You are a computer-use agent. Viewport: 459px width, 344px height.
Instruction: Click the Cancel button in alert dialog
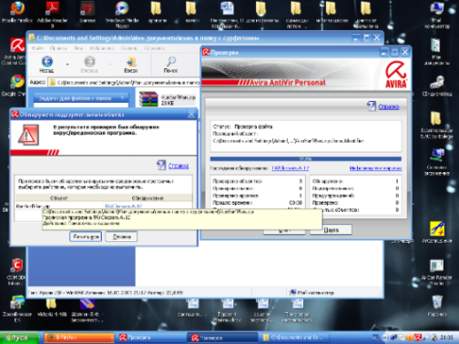[121, 237]
